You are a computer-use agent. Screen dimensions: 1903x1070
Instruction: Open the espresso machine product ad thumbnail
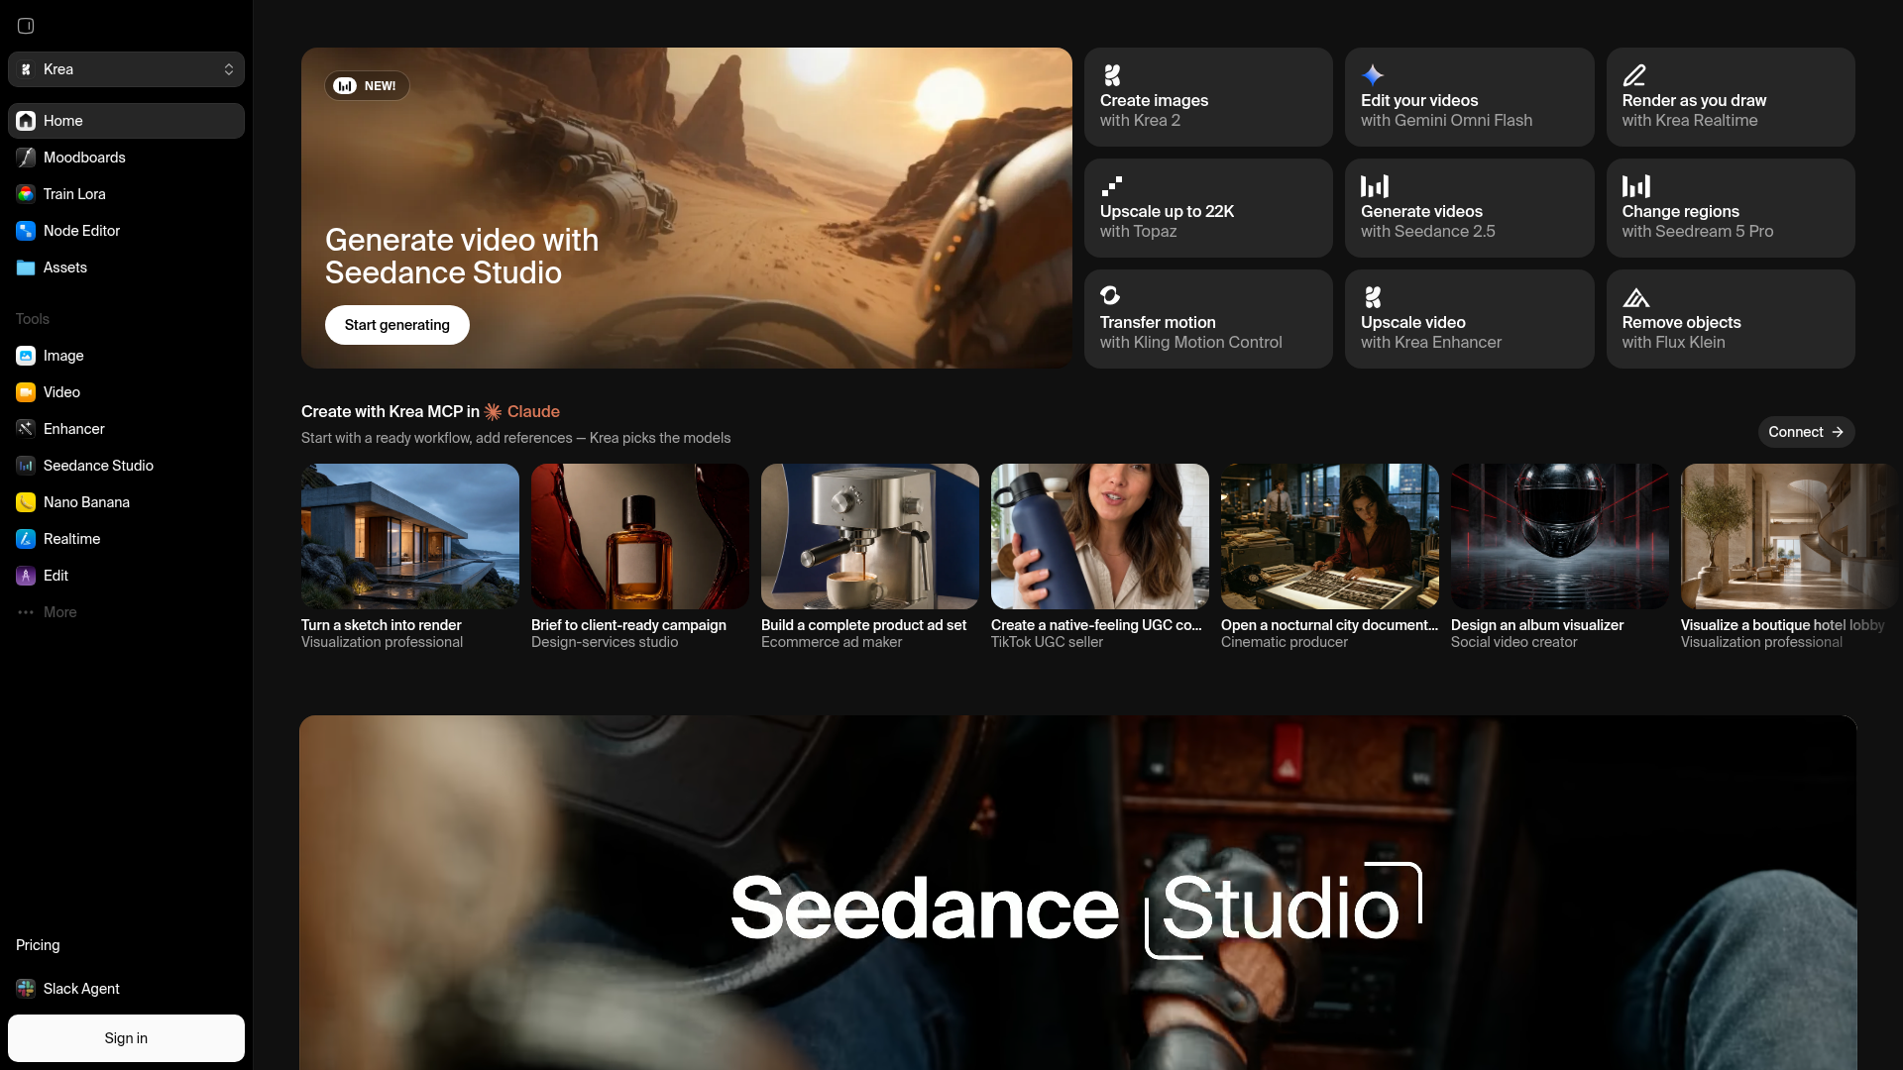870,536
